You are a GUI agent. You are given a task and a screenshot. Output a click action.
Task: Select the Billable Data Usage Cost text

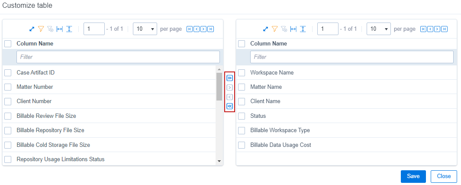(280, 145)
